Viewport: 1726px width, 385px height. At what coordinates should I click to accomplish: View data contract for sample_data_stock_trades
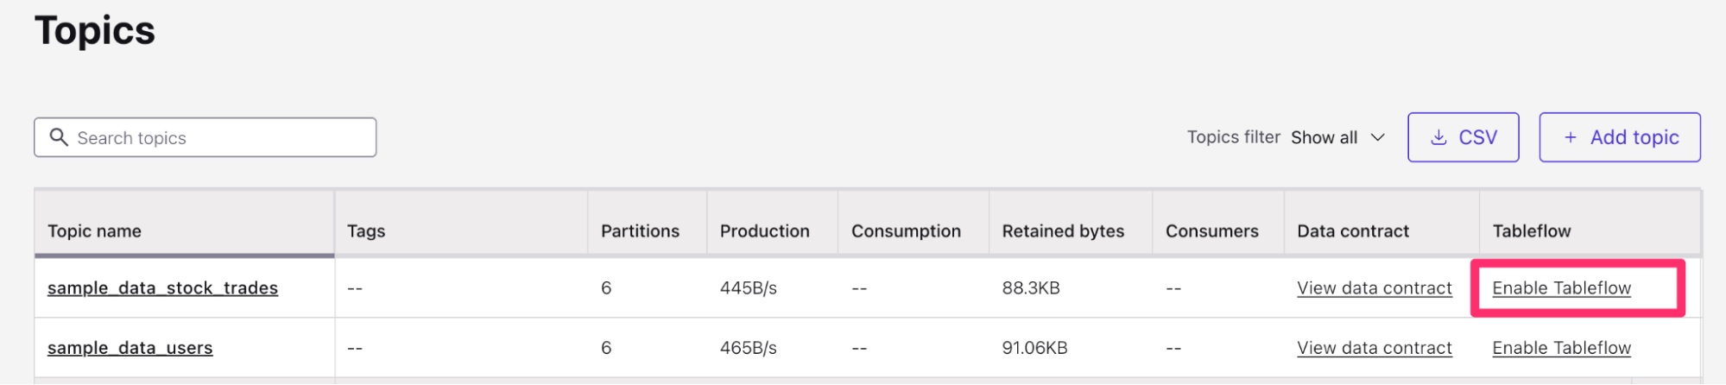point(1375,288)
